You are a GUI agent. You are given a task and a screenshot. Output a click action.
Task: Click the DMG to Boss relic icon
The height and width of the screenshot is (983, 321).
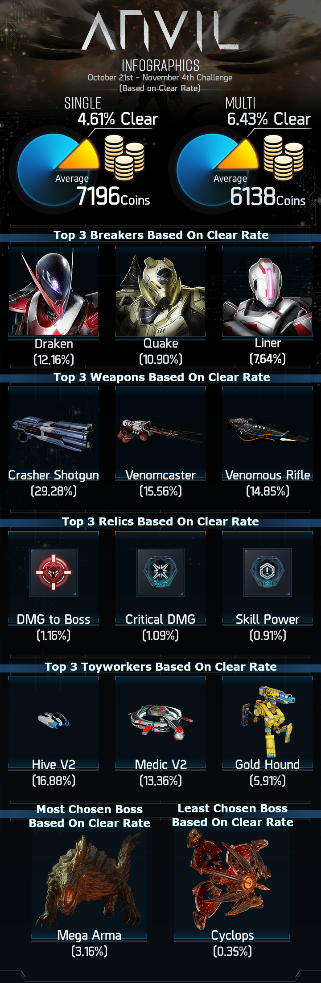point(53,572)
